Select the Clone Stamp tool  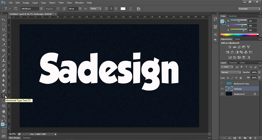[x=4, y=60]
